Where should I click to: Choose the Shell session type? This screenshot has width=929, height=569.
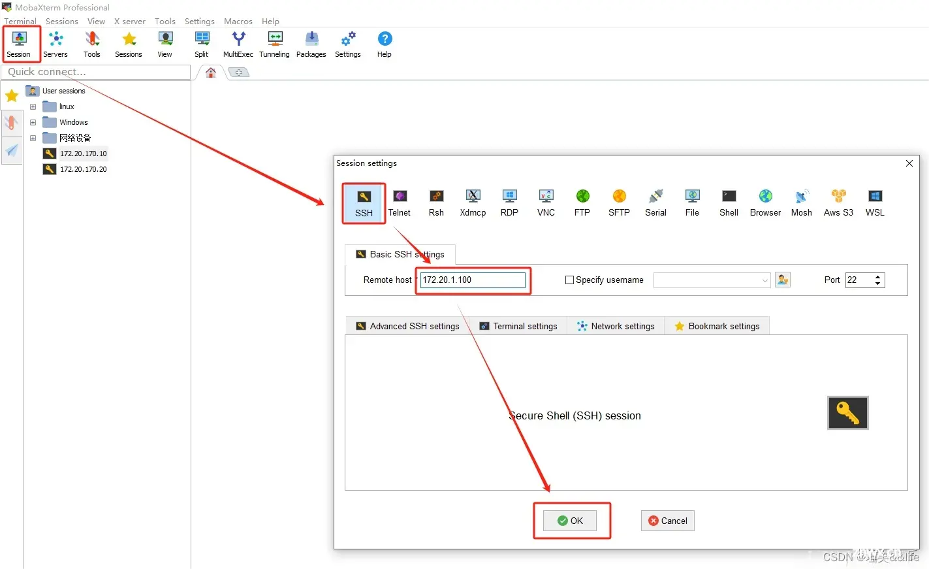[x=729, y=203]
